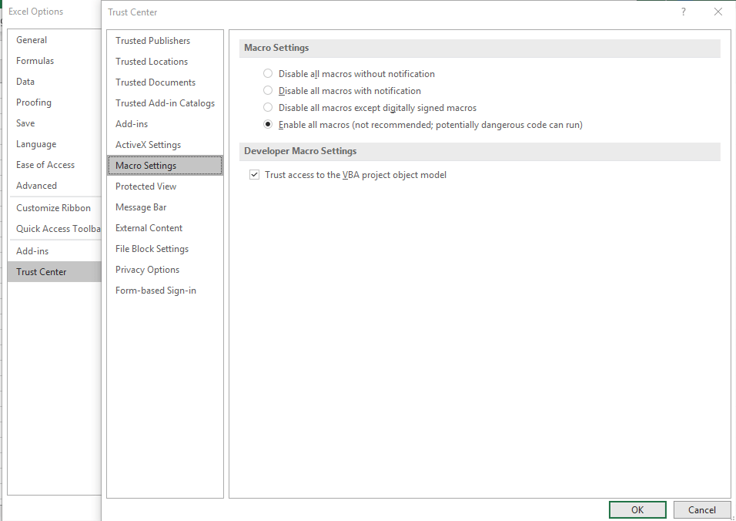Select Disable all macros with notification
The image size is (736, 521).
click(x=268, y=90)
